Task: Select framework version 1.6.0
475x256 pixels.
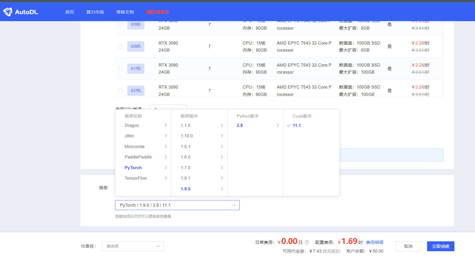Action: 185,157
